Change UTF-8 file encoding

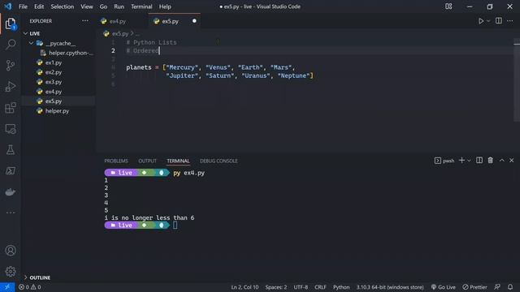click(301, 287)
